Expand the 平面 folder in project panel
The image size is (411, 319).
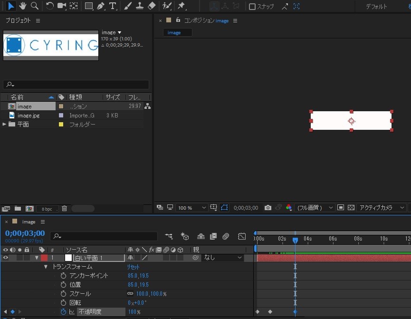click(5, 124)
